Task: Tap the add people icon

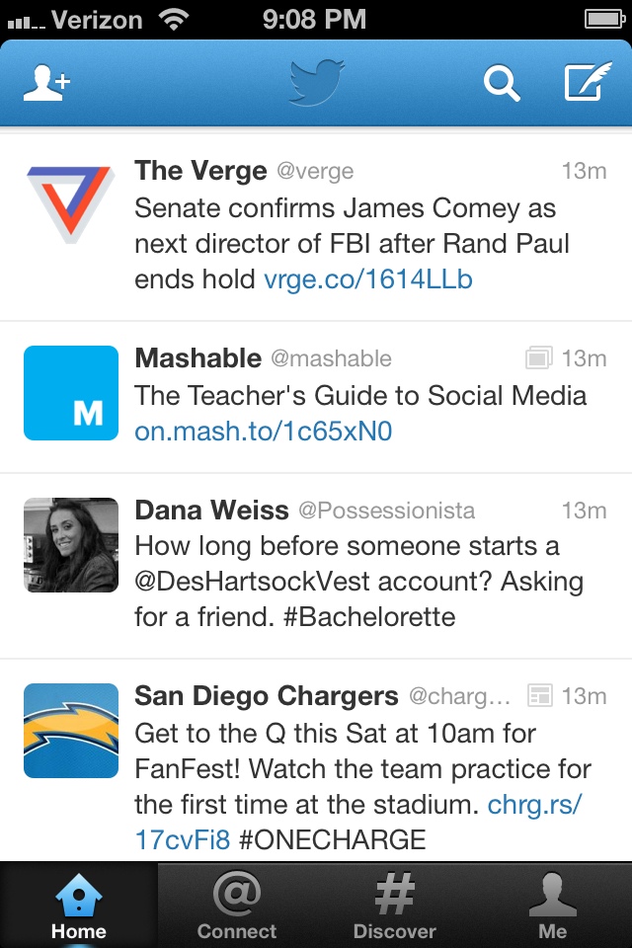Action: coord(46,83)
